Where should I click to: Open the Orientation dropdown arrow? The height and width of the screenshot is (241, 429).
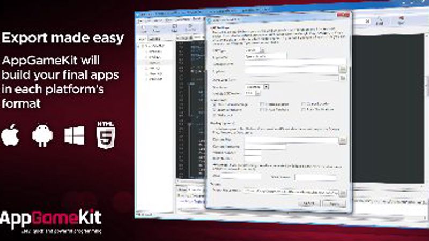[x=266, y=87]
